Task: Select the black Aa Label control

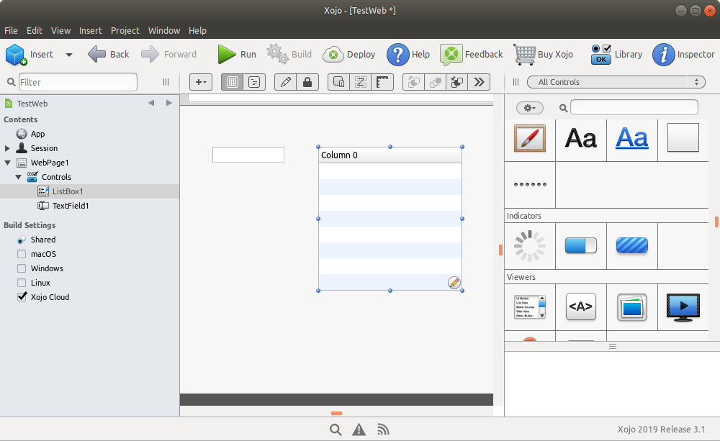Action: pyautogui.click(x=581, y=138)
